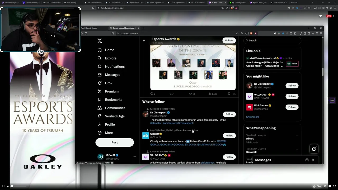The width and height of the screenshot is (338, 190).
Task: Follow Riot Games in You might like
Action: 292,107
